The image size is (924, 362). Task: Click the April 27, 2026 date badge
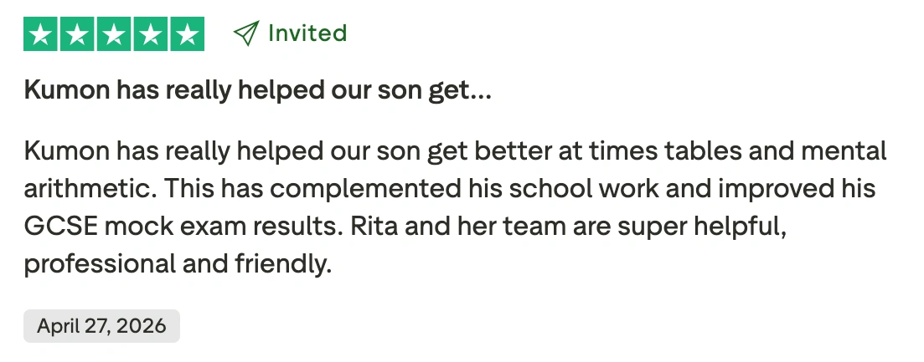click(101, 326)
